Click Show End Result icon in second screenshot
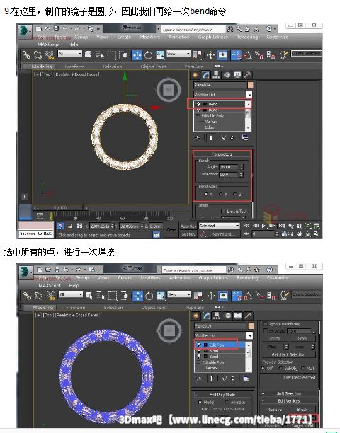 [212, 379]
